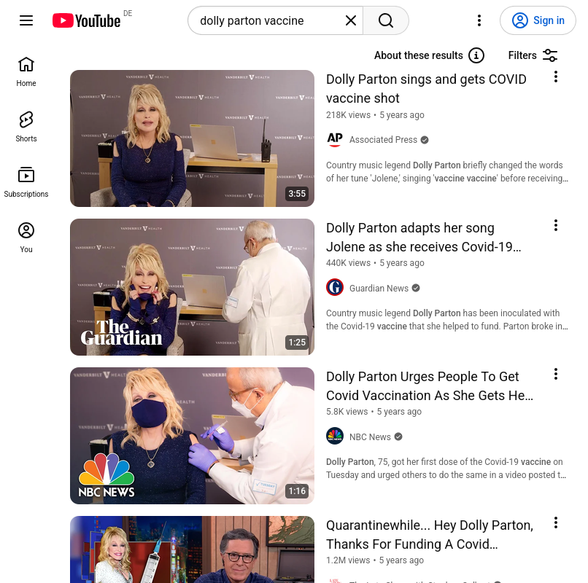588x583 pixels.
Task: Click the AP channel avatar
Action: (335, 140)
